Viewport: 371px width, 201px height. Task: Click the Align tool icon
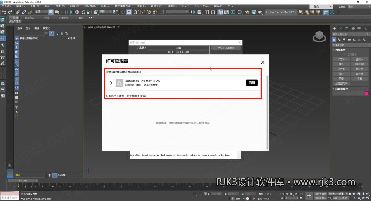199,12
